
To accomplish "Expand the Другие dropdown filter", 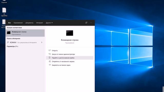I will tap(49, 23).
